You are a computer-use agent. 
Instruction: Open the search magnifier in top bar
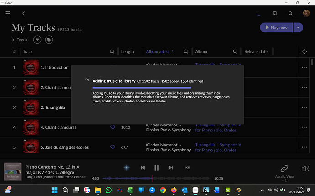[290, 14]
